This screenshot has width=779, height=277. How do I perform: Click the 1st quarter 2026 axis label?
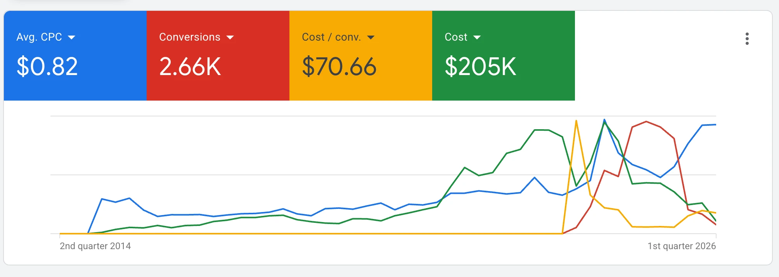[681, 246]
